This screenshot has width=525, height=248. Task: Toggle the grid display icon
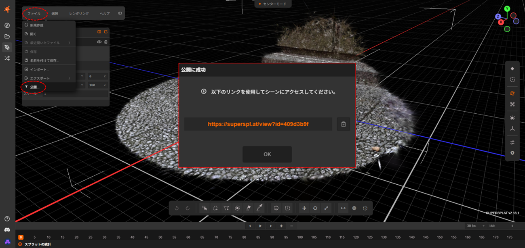click(355, 208)
